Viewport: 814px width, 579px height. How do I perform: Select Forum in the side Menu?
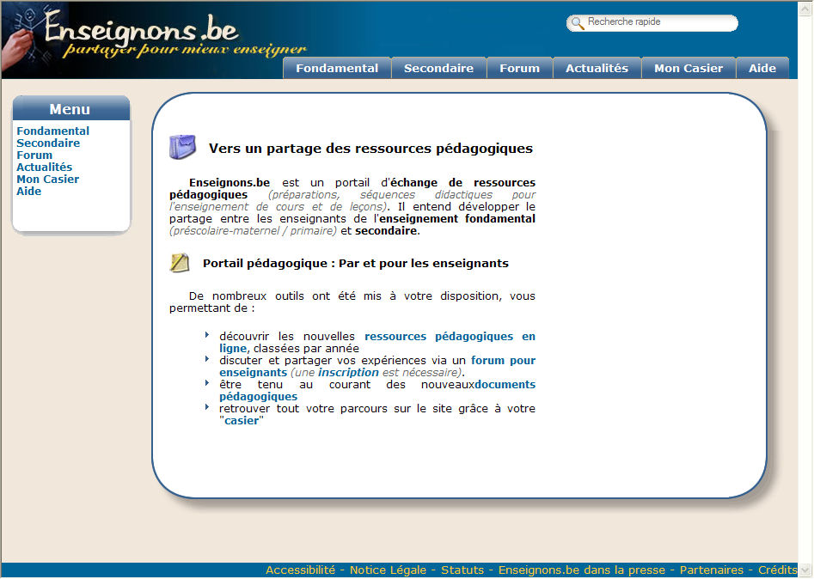[34, 155]
